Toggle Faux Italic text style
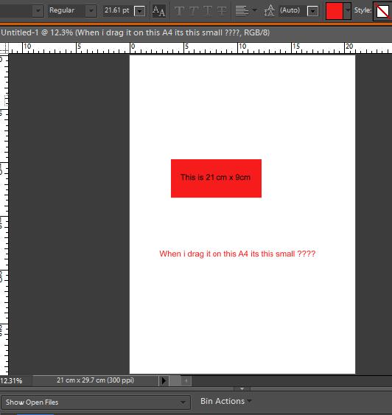The width and height of the screenshot is (392, 415). pos(194,11)
